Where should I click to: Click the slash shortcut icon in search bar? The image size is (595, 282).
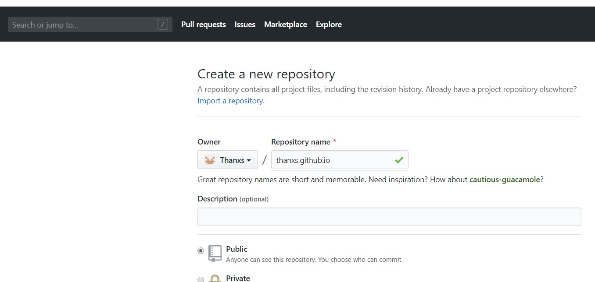[x=162, y=25]
